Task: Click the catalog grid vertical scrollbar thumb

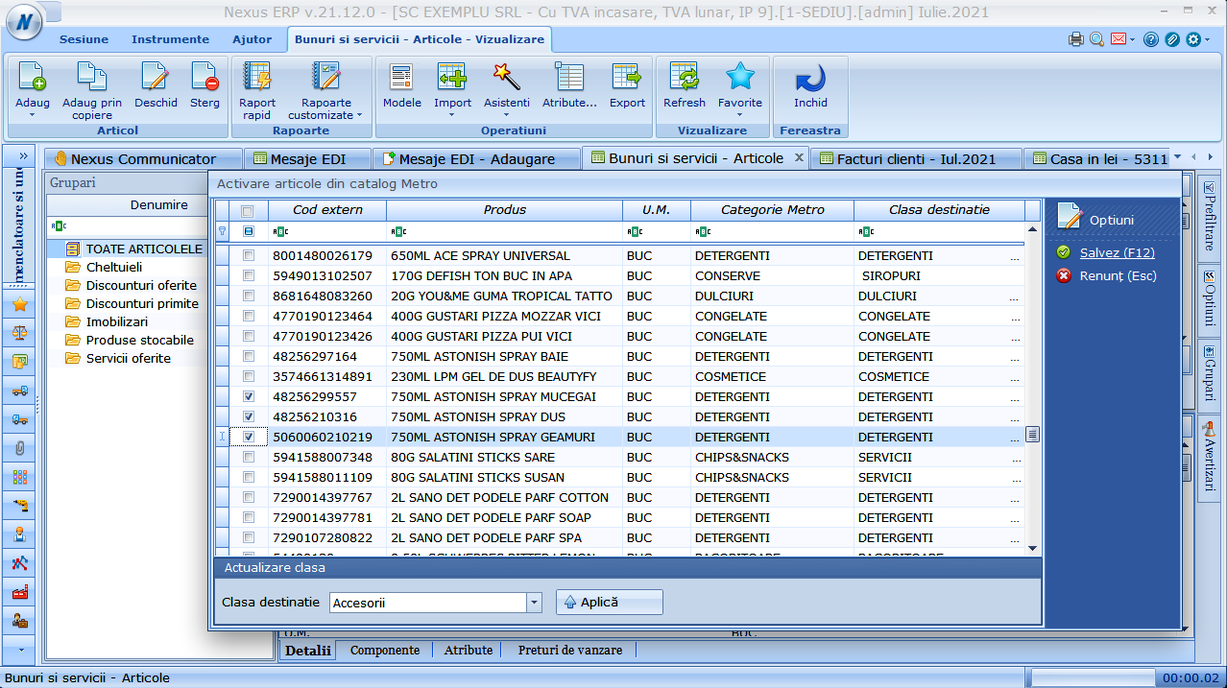Action: click(x=1033, y=435)
